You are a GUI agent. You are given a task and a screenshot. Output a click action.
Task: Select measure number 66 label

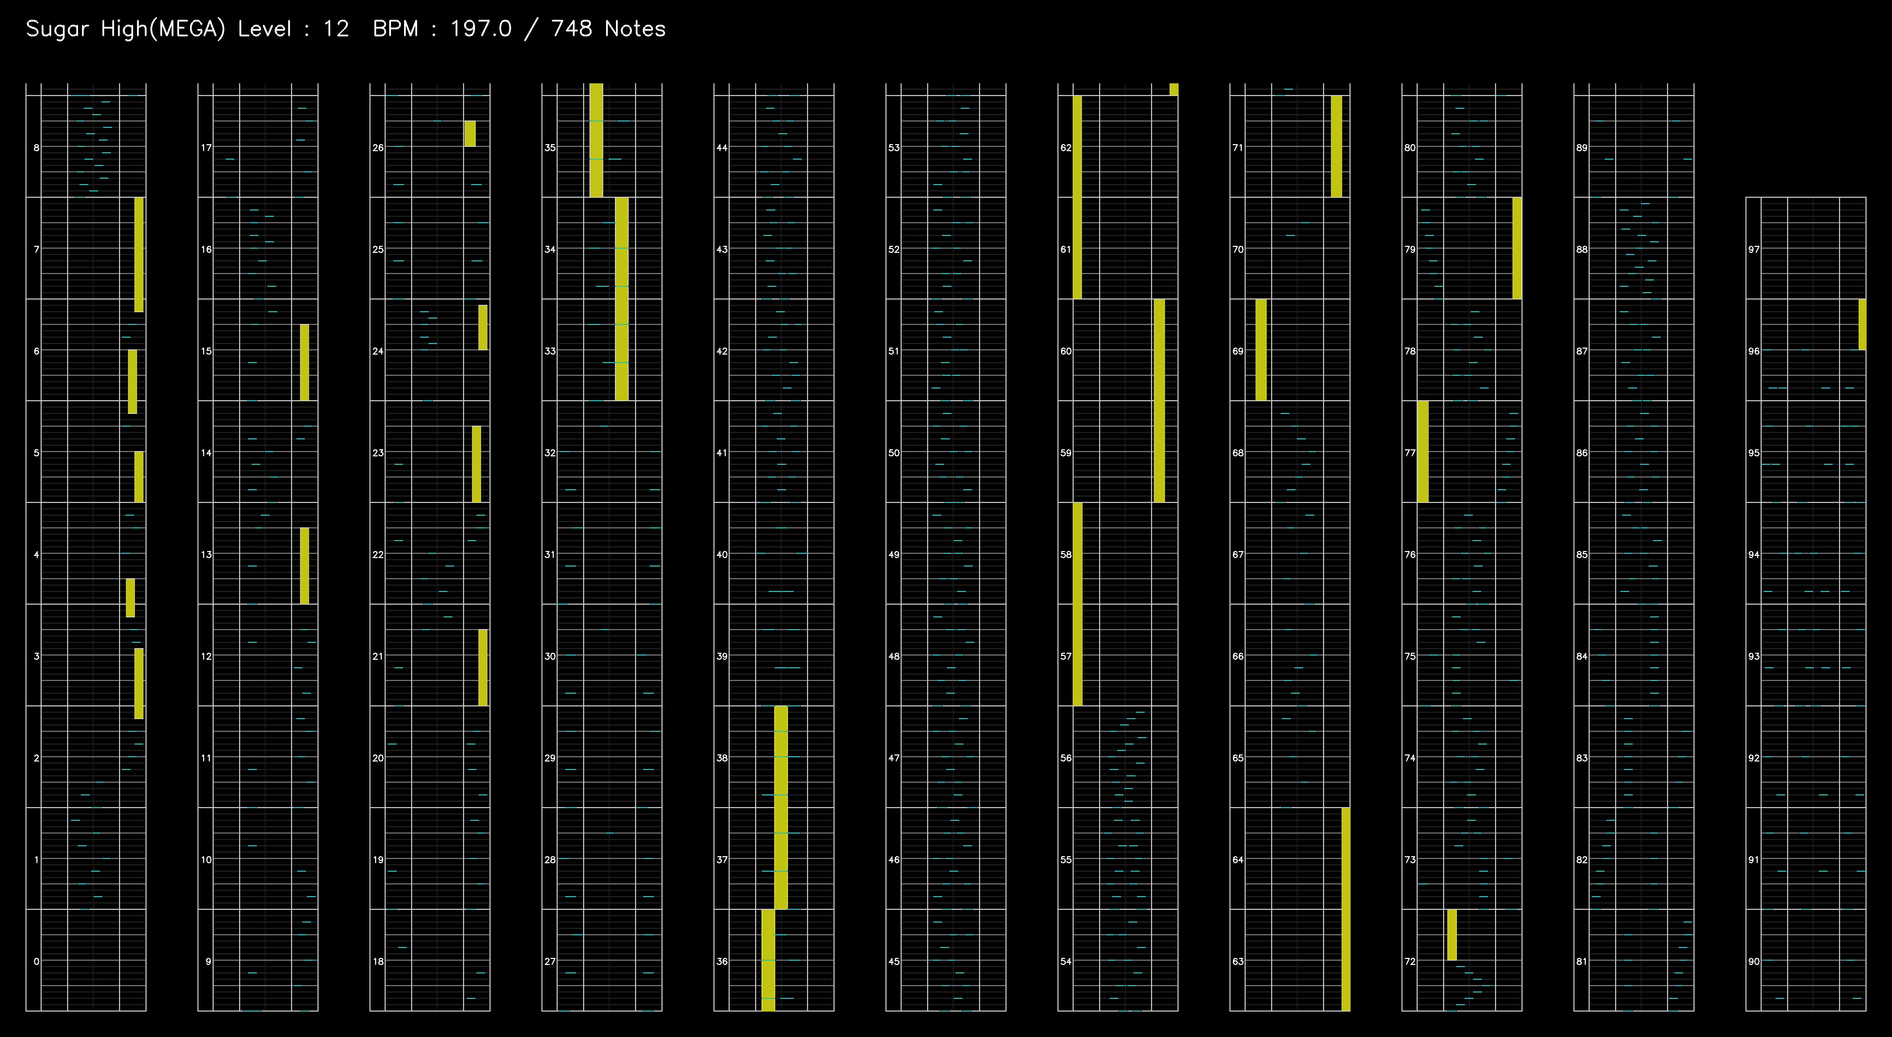point(1238,656)
